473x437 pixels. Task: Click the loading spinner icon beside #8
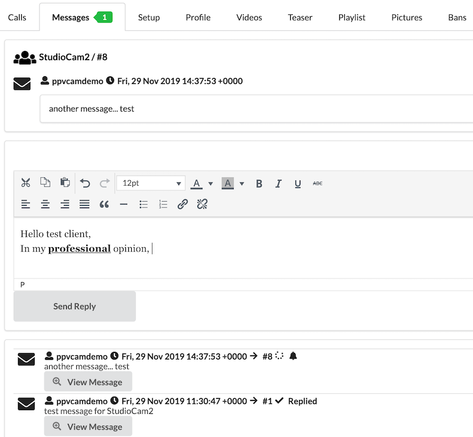279,356
